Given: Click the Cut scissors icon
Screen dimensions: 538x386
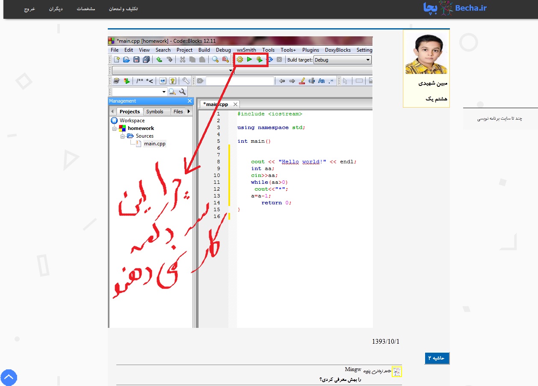Looking at the screenshot, I should pos(182,60).
